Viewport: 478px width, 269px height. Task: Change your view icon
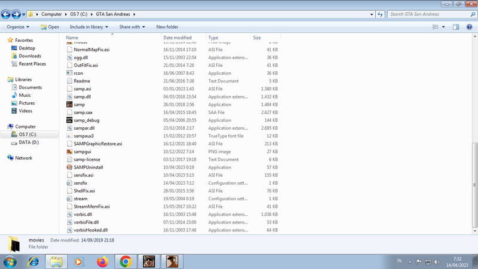[x=436, y=27]
